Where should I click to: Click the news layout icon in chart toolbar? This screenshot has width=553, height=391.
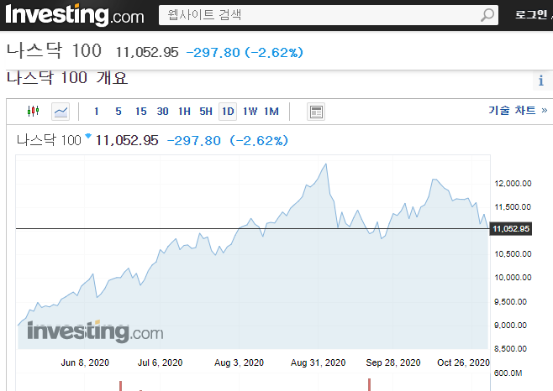click(x=316, y=112)
